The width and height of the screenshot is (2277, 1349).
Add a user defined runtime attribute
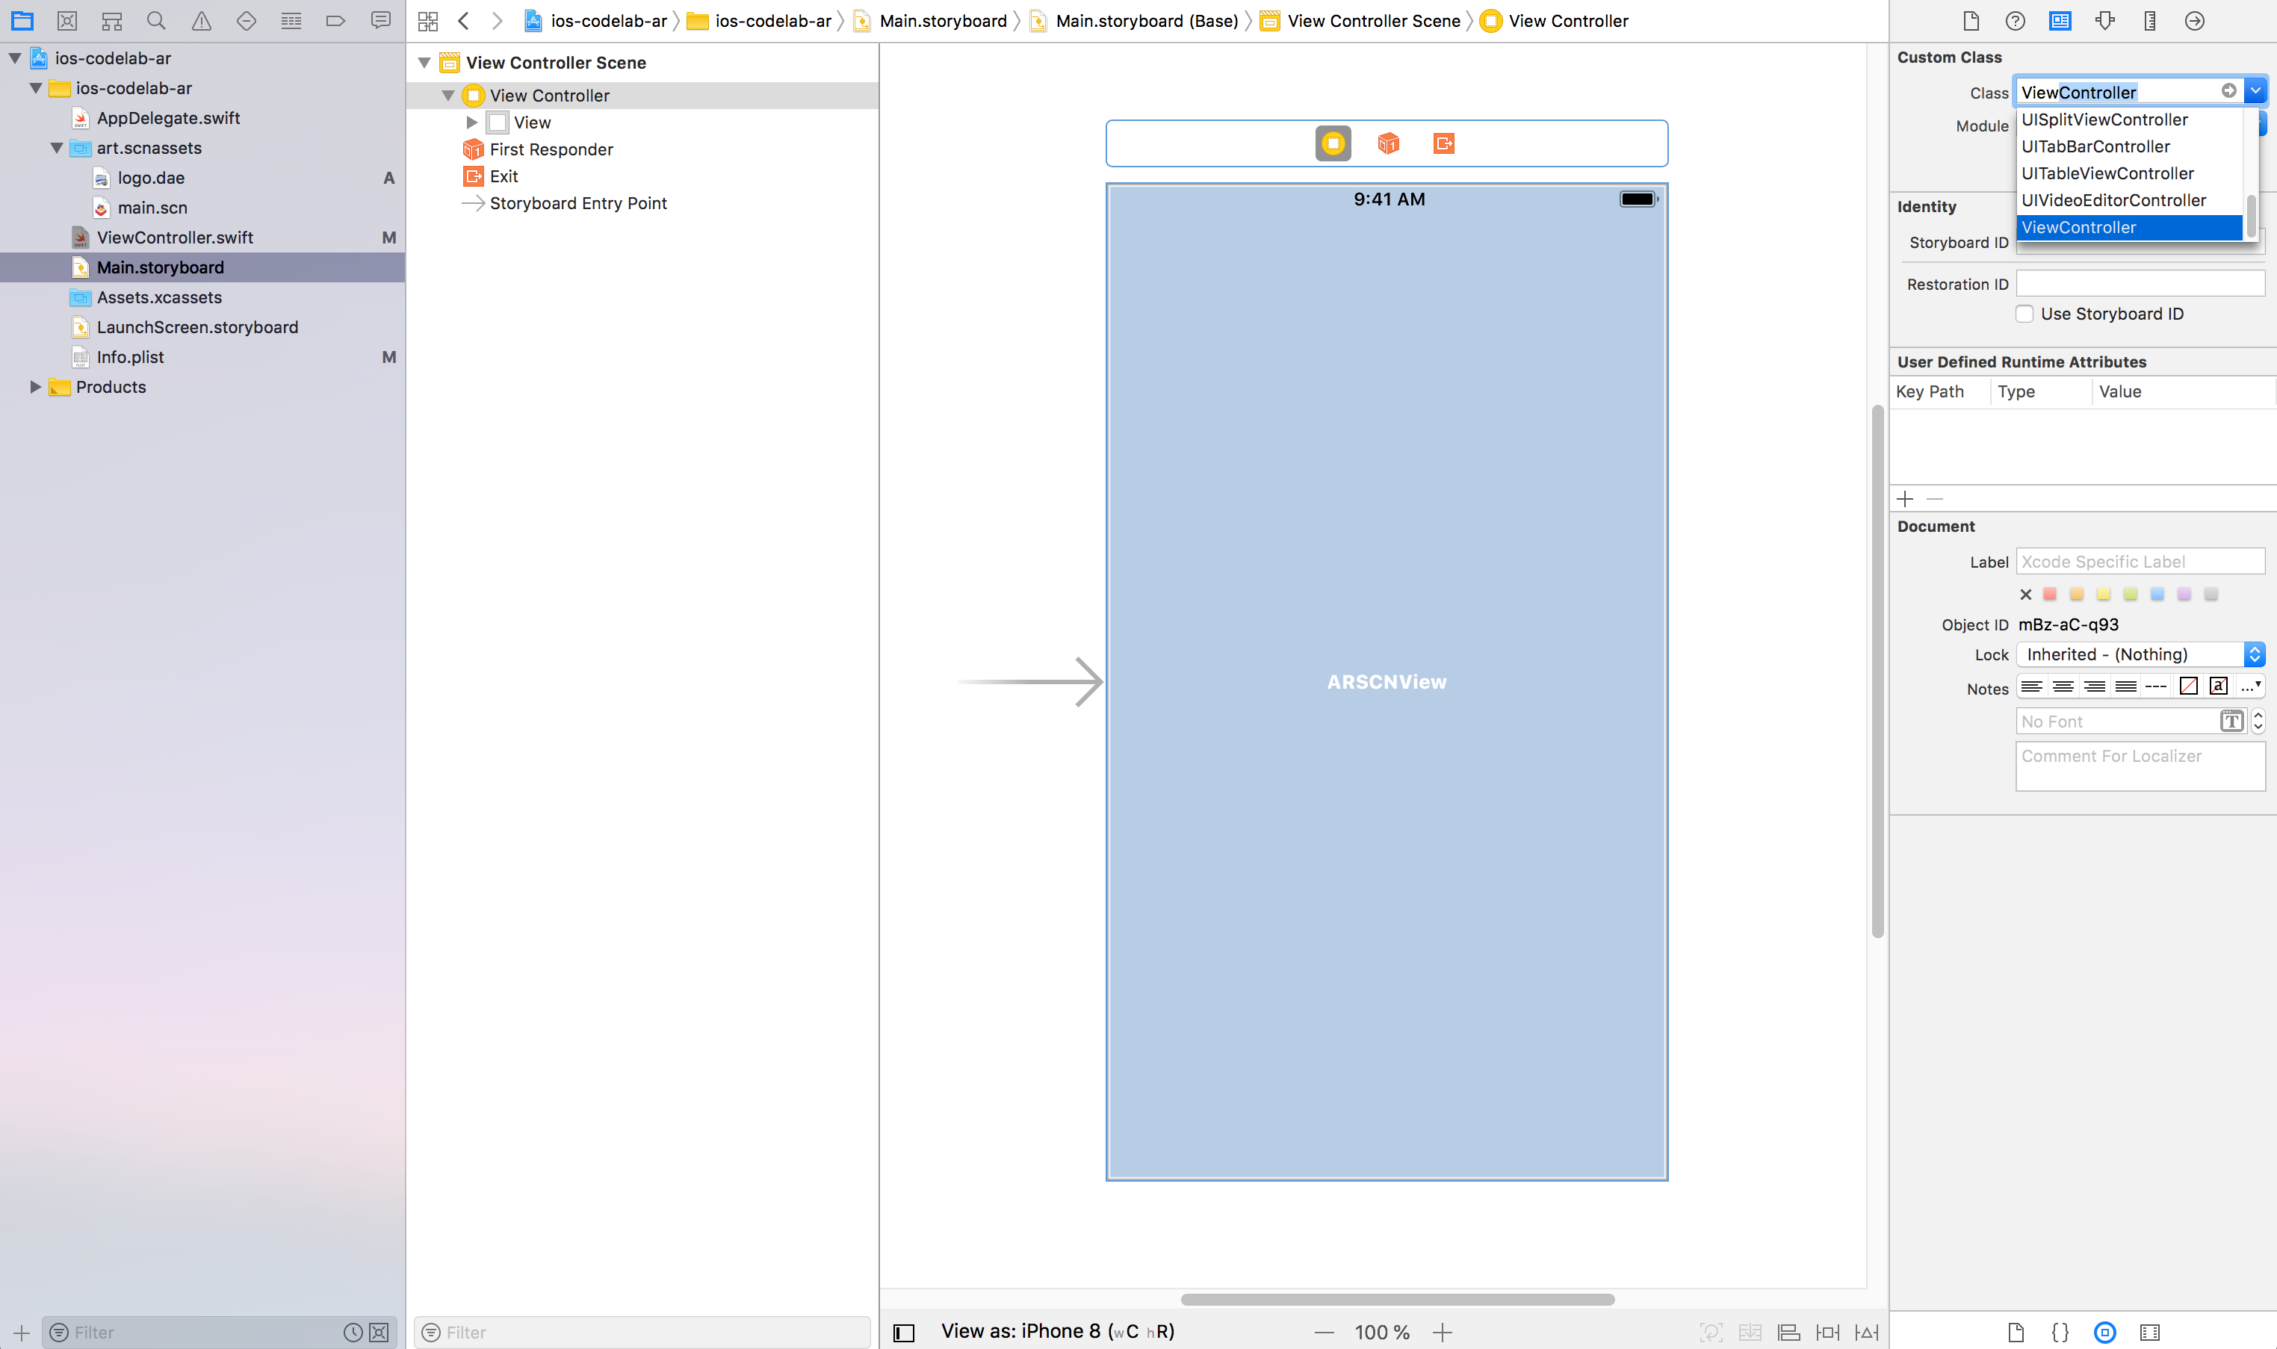[1905, 499]
